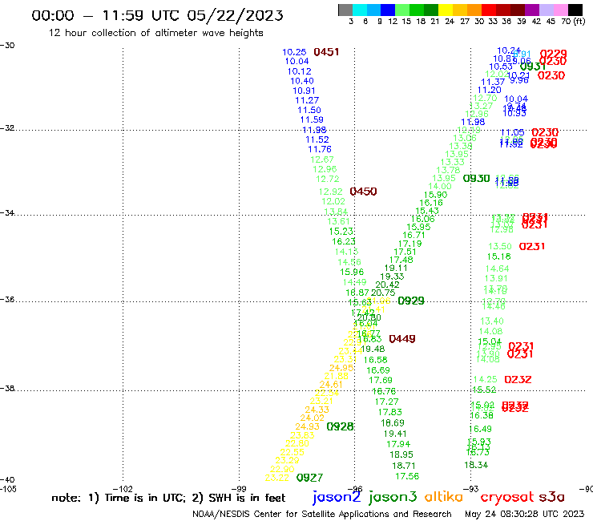Click the bright red legend swatch
The image size is (593, 521).
point(489,10)
